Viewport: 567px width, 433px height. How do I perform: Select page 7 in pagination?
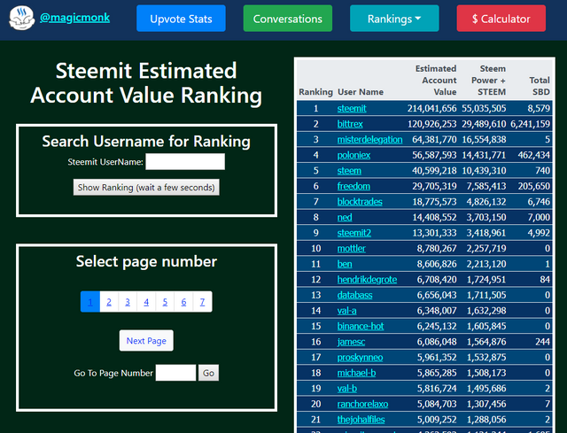click(203, 302)
